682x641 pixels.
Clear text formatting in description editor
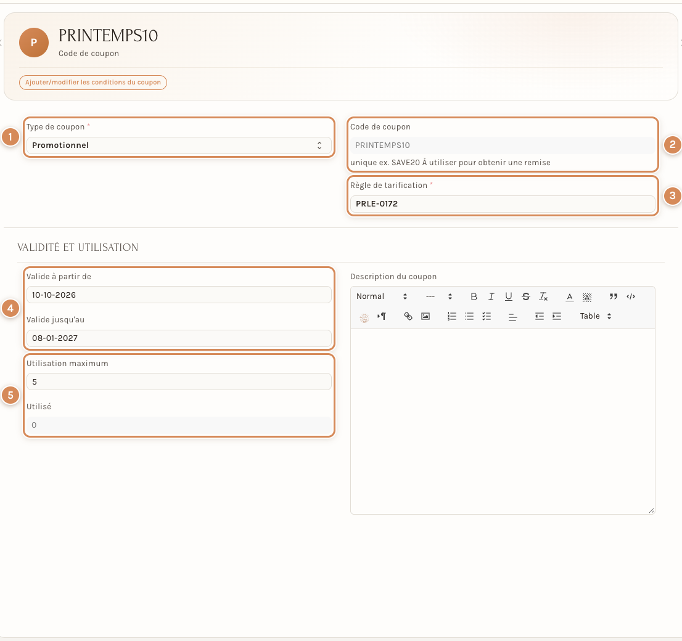point(543,296)
